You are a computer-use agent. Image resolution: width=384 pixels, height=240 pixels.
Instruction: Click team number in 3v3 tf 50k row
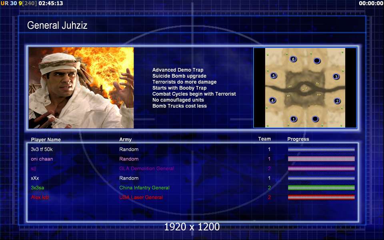[x=269, y=149]
